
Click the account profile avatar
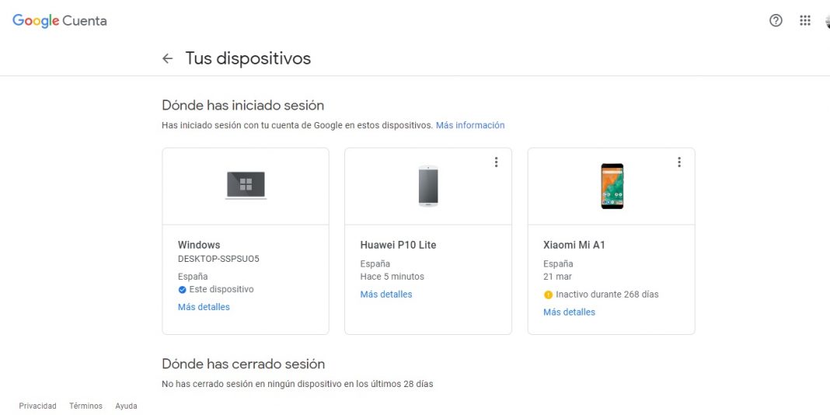tap(827, 21)
